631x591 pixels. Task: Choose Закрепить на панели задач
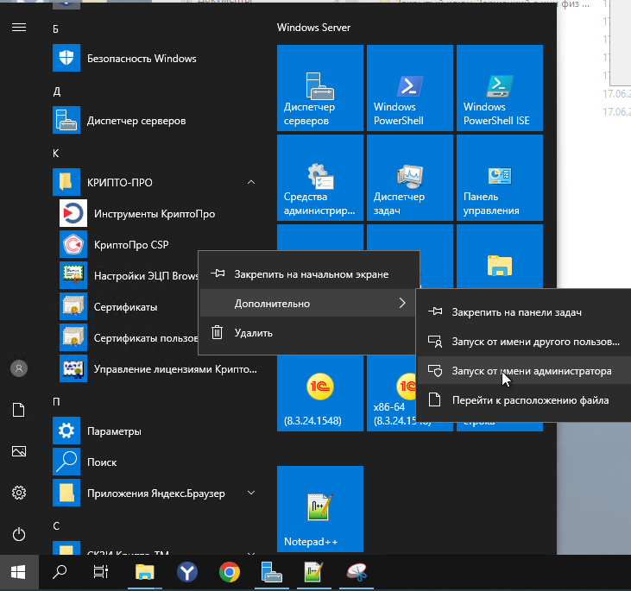coord(524,312)
